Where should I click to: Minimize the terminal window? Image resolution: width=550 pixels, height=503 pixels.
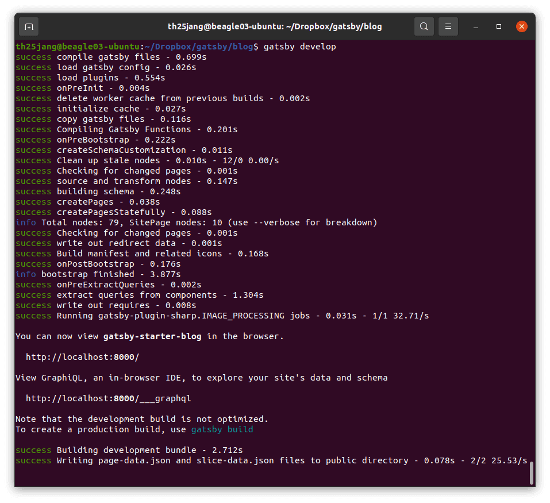point(476,26)
